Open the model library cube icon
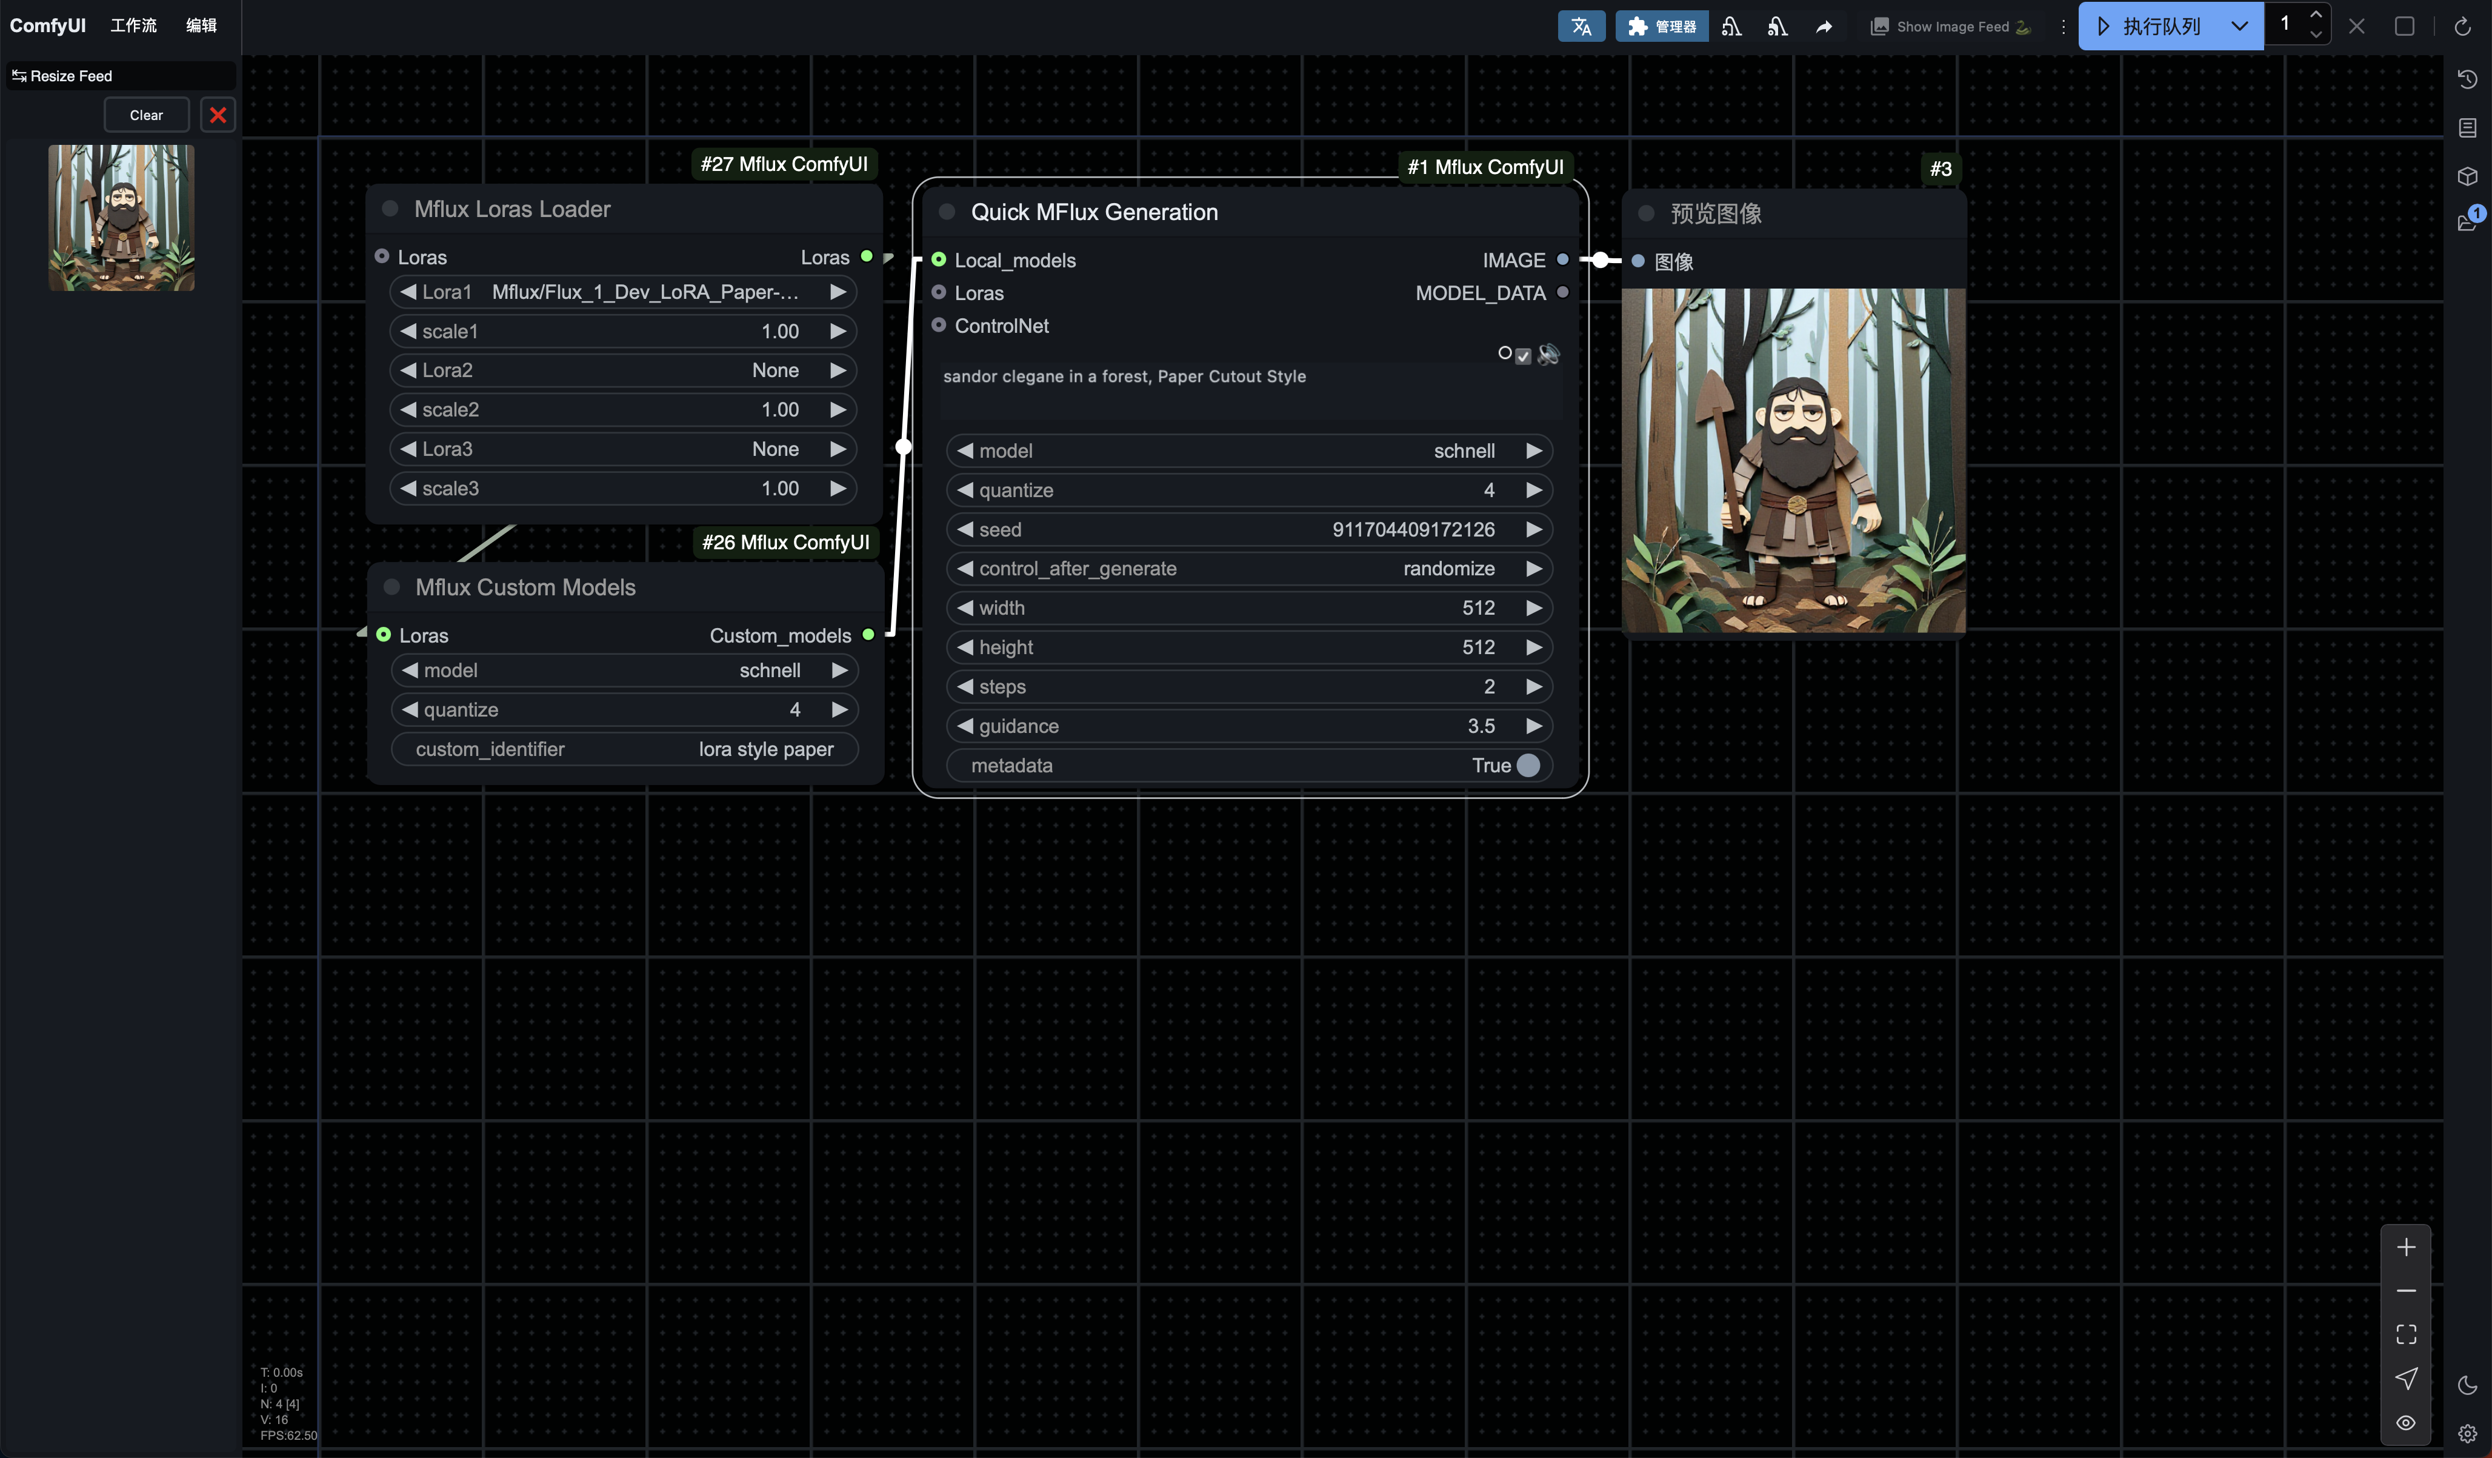The image size is (2492, 1458). 2467,176
